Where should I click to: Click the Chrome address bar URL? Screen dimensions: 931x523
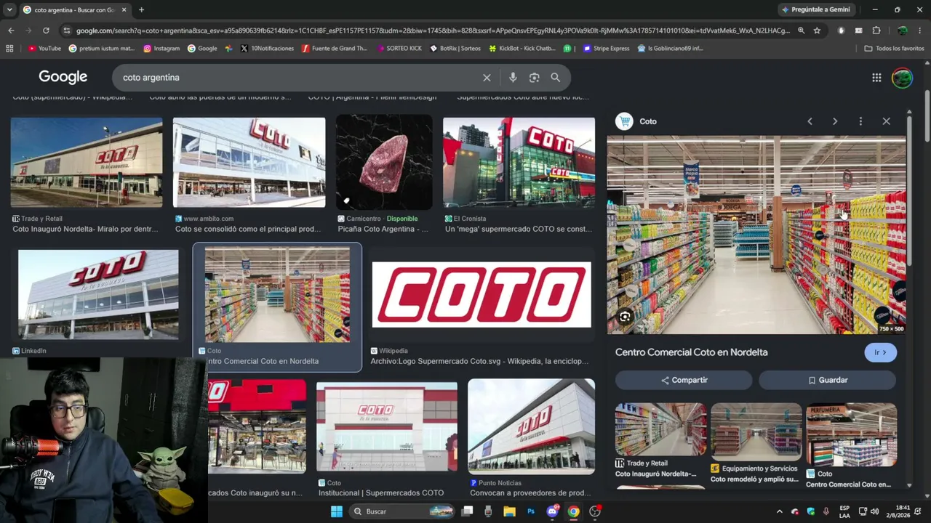point(433,31)
